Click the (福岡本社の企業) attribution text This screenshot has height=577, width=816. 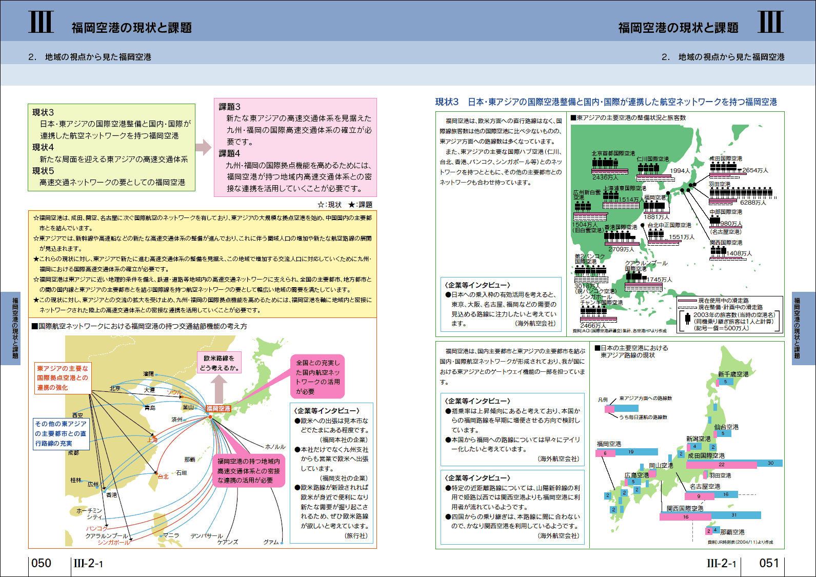(344, 440)
